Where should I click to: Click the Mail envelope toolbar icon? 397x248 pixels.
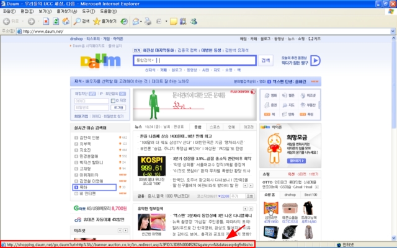click(136, 22)
